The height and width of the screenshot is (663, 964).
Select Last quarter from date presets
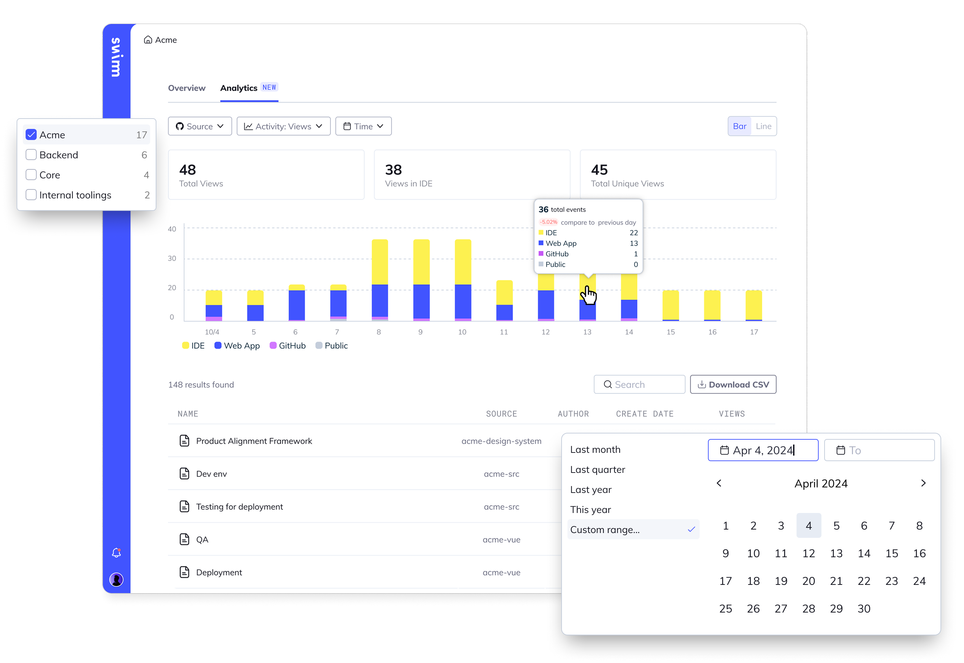(x=597, y=469)
